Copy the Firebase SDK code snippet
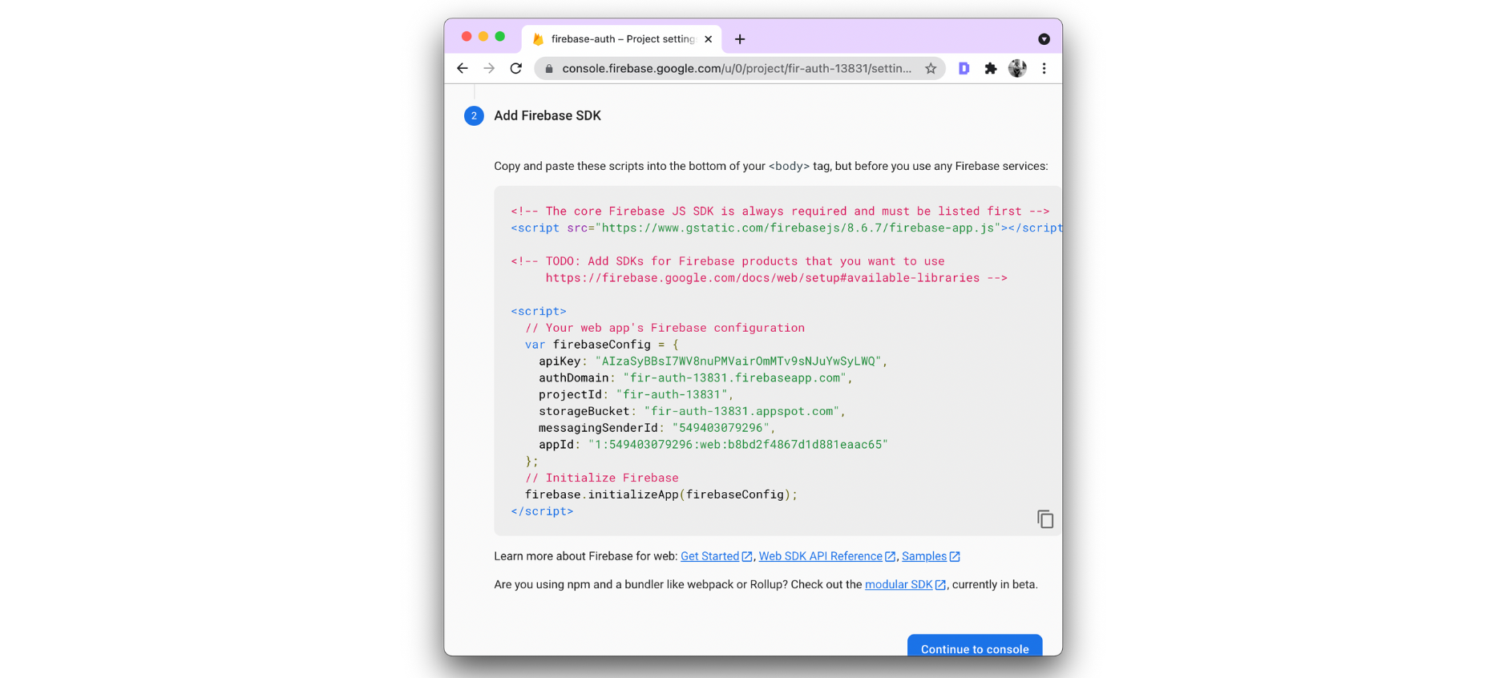 click(x=1045, y=519)
